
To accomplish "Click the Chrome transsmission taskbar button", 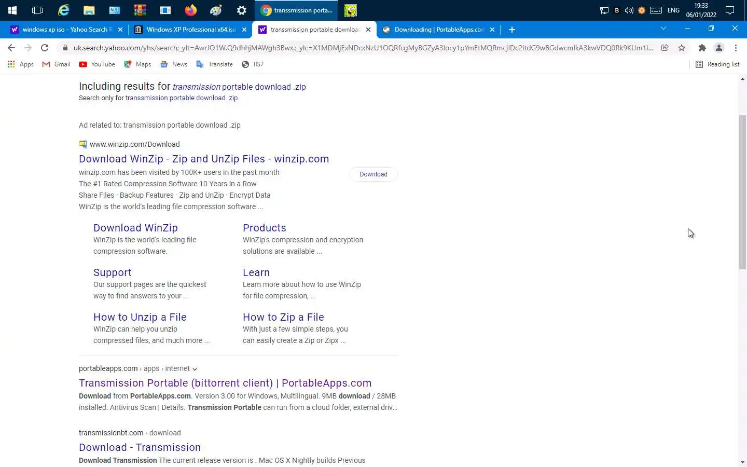I will [x=296, y=10].
